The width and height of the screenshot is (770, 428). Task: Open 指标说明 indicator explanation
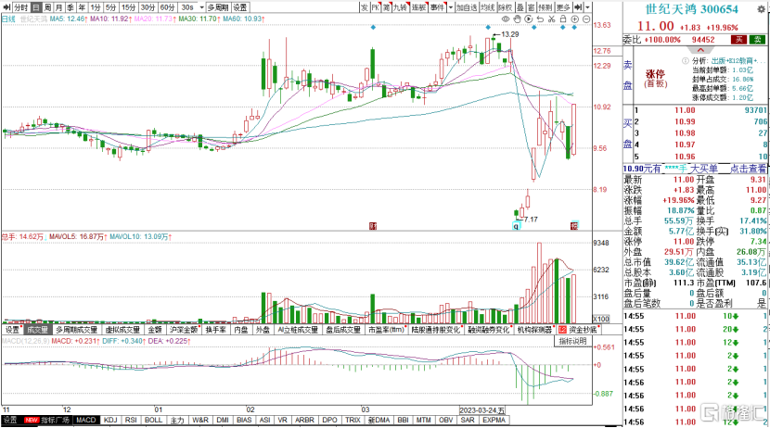(x=572, y=341)
